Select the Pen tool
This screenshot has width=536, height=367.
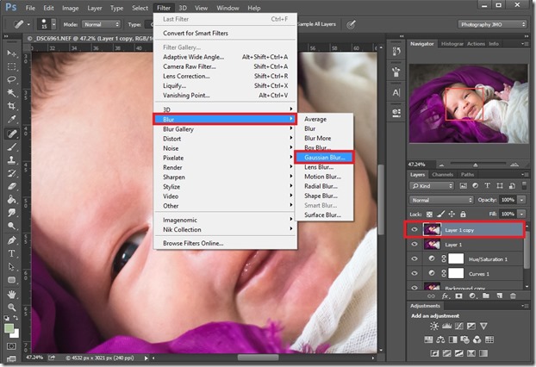point(11,240)
